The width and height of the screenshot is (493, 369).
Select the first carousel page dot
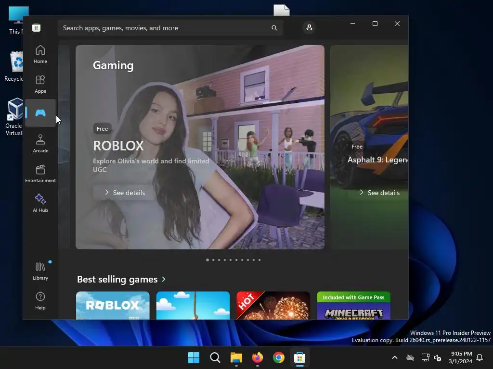[x=208, y=260]
